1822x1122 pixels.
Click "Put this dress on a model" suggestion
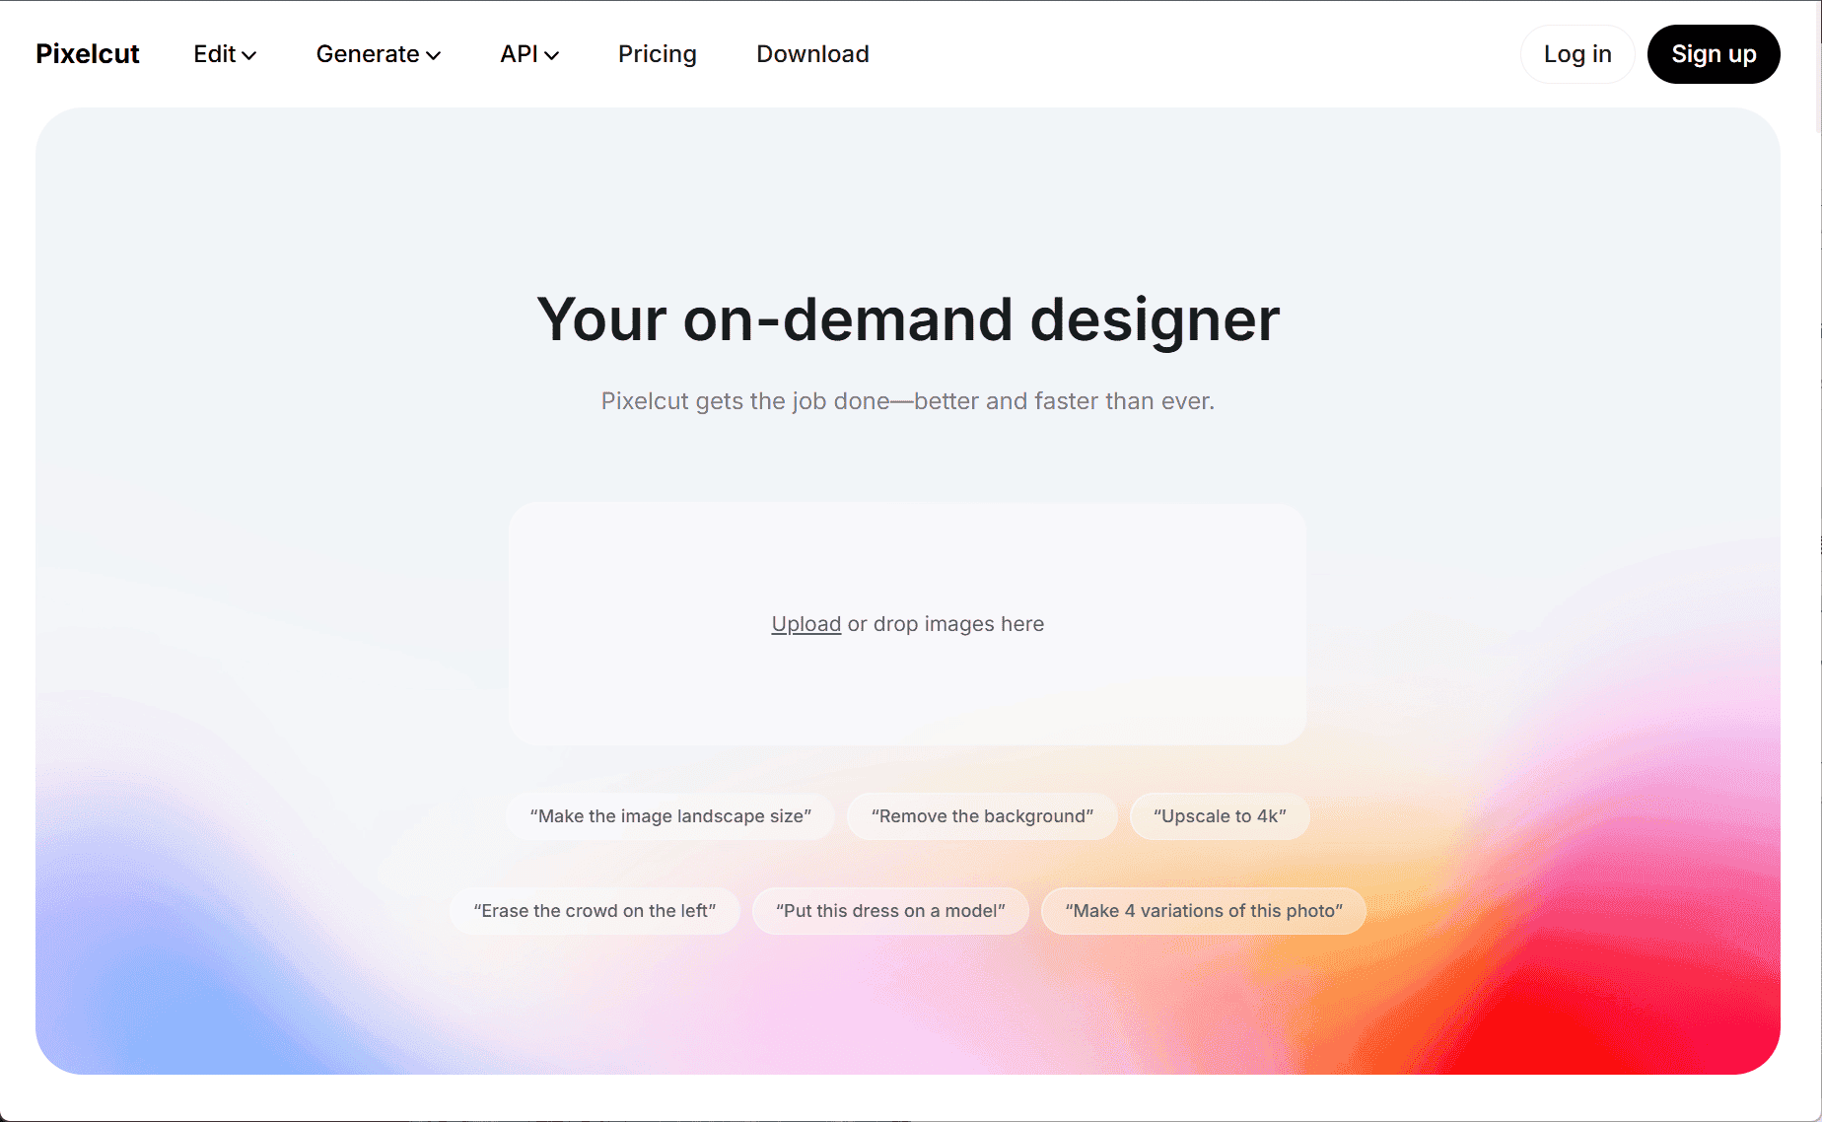tap(889, 910)
